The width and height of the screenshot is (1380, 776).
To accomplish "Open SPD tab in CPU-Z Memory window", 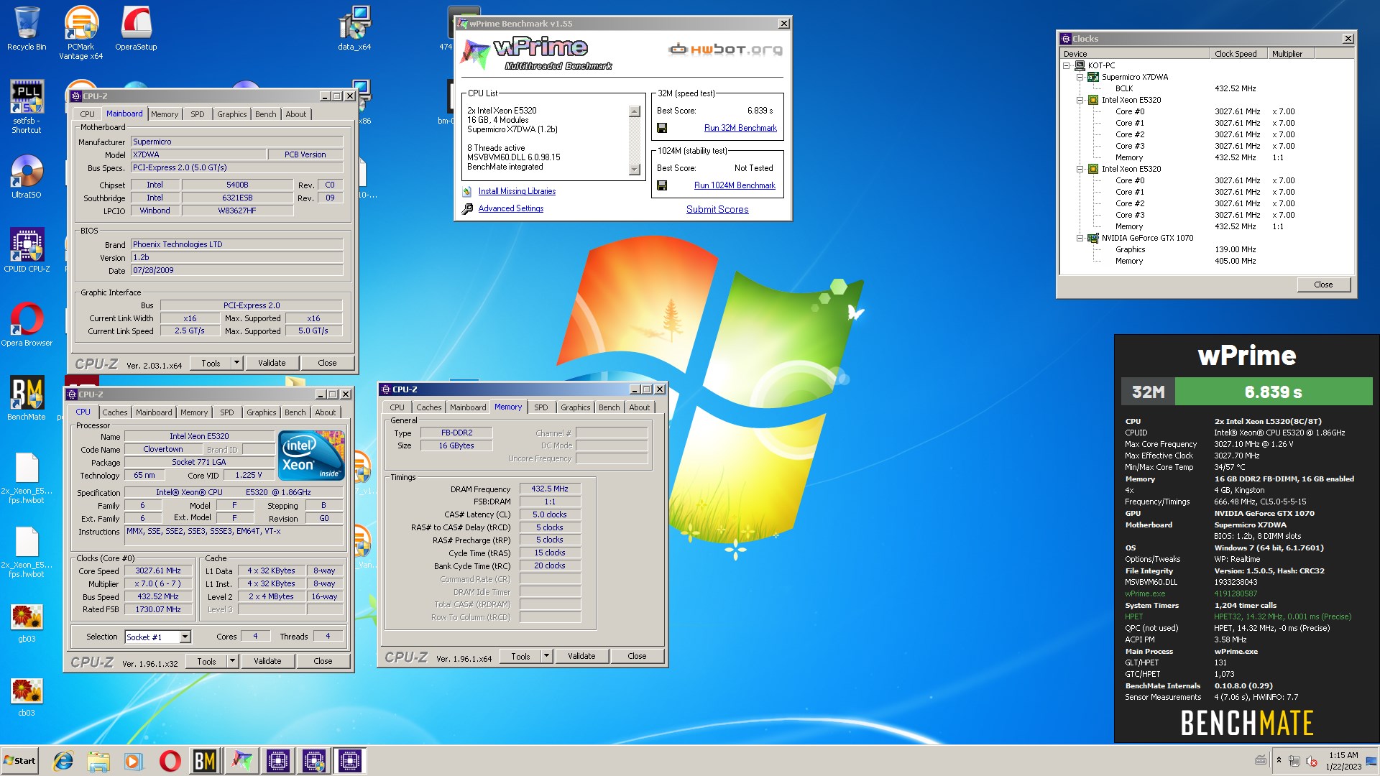I will [x=541, y=407].
